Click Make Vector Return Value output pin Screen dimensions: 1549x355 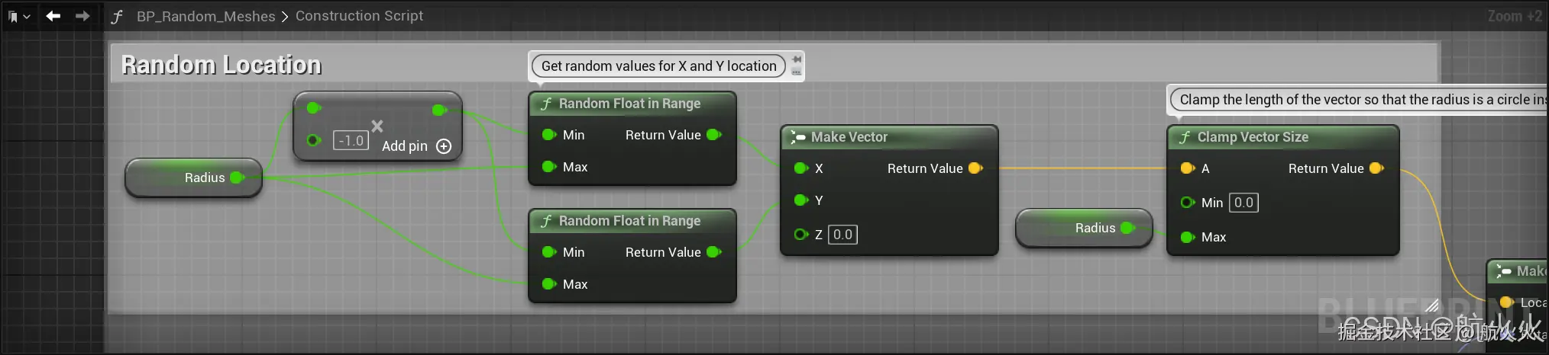(975, 168)
